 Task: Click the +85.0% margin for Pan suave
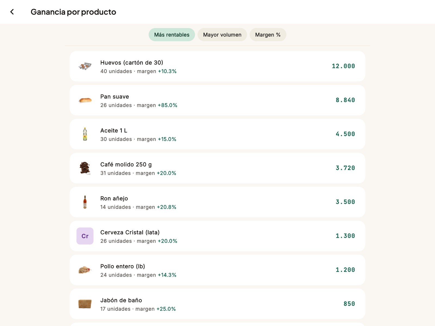tap(167, 105)
